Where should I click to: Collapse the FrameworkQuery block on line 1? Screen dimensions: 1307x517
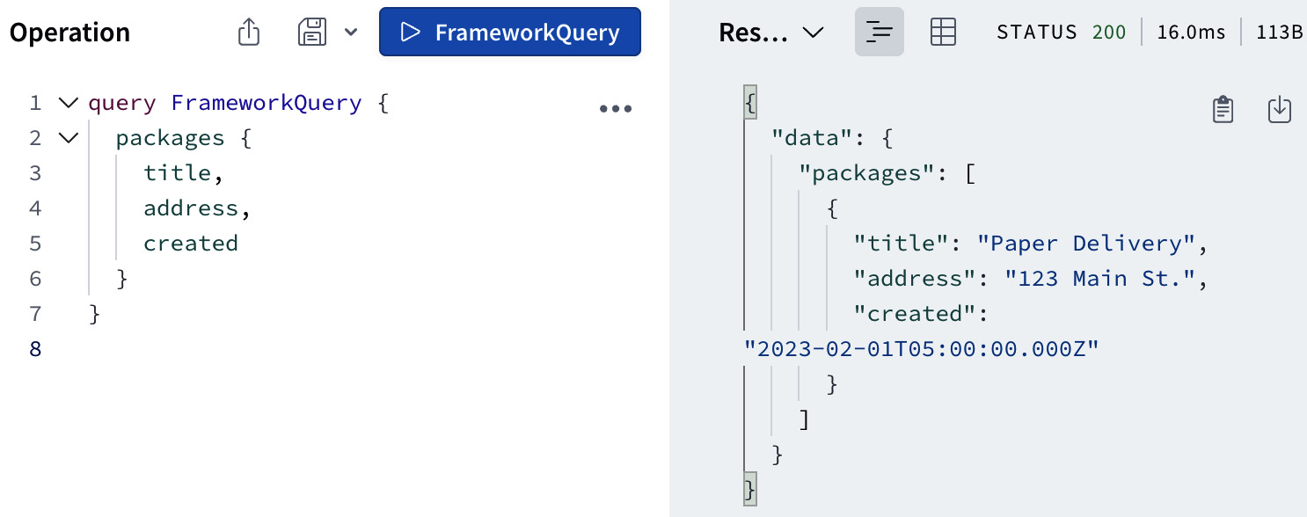click(69, 102)
